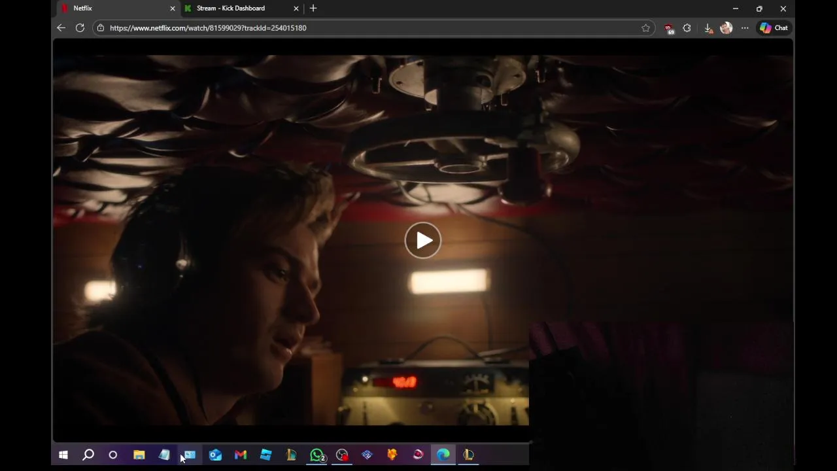Viewport: 837px width, 471px height.
Task: Go back to the previous page
Action: click(x=61, y=28)
